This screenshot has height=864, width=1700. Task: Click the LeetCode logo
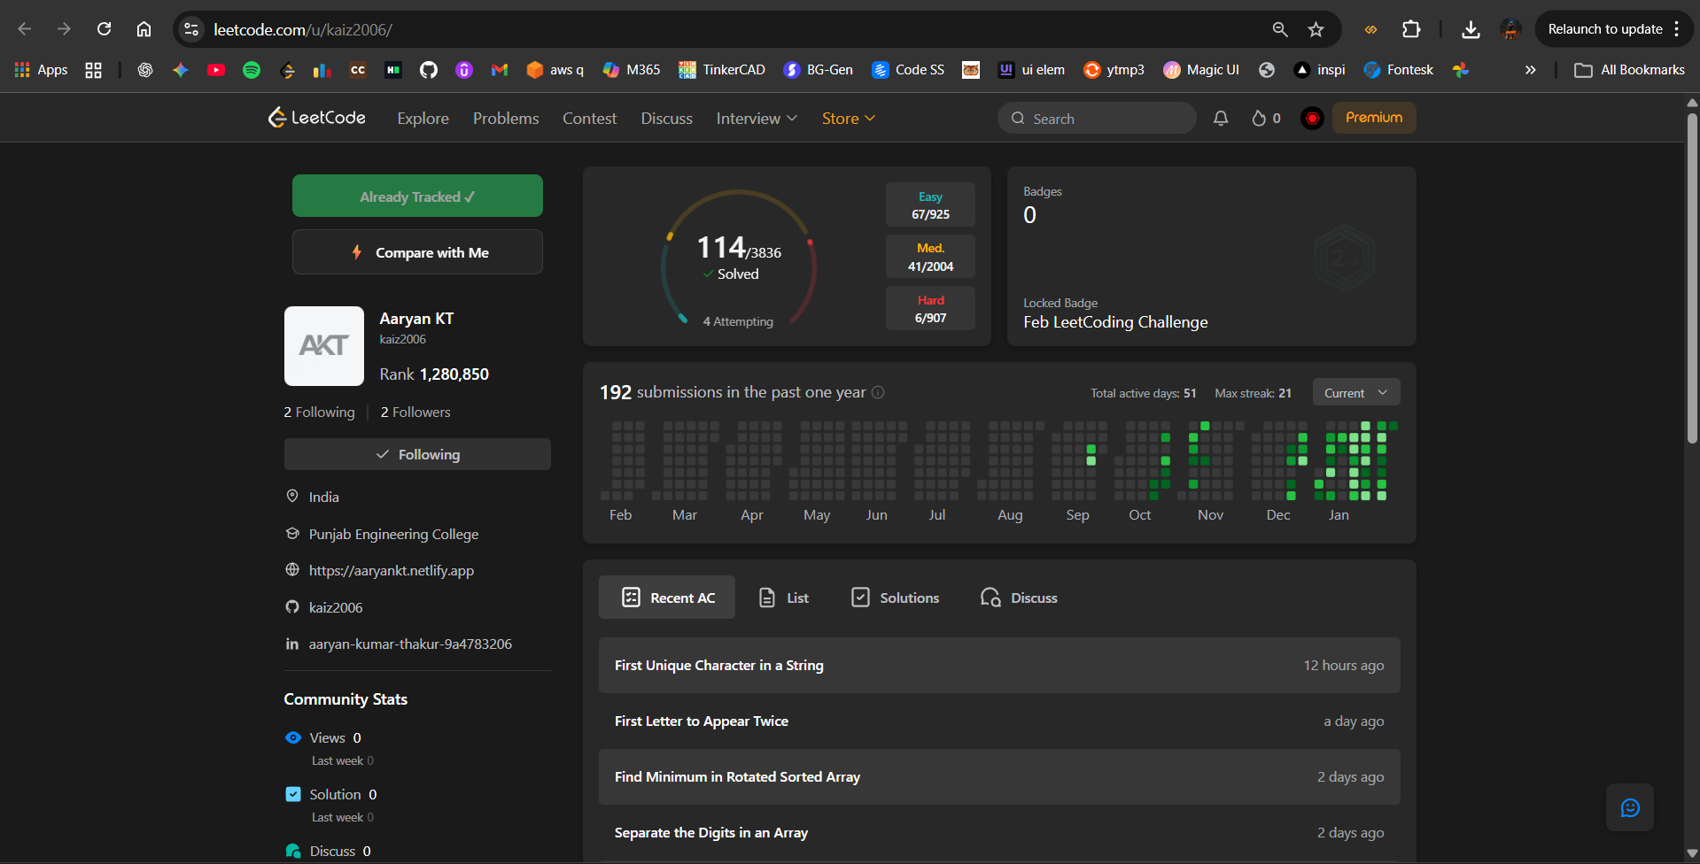coord(315,117)
